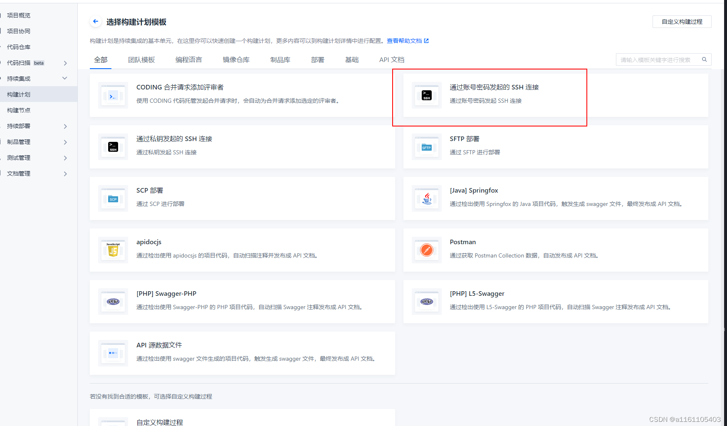Click the SCP 部署 template icon
Image resolution: width=727 pixels, height=426 pixels.
tap(113, 198)
